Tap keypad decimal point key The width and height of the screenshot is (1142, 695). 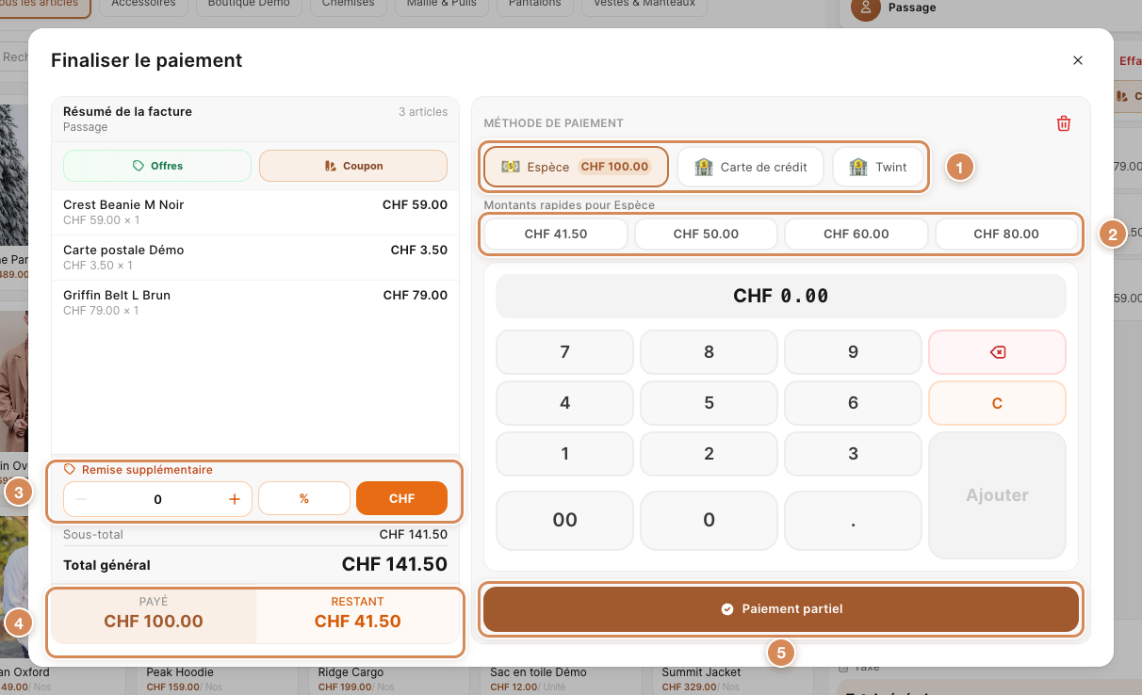(x=853, y=520)
